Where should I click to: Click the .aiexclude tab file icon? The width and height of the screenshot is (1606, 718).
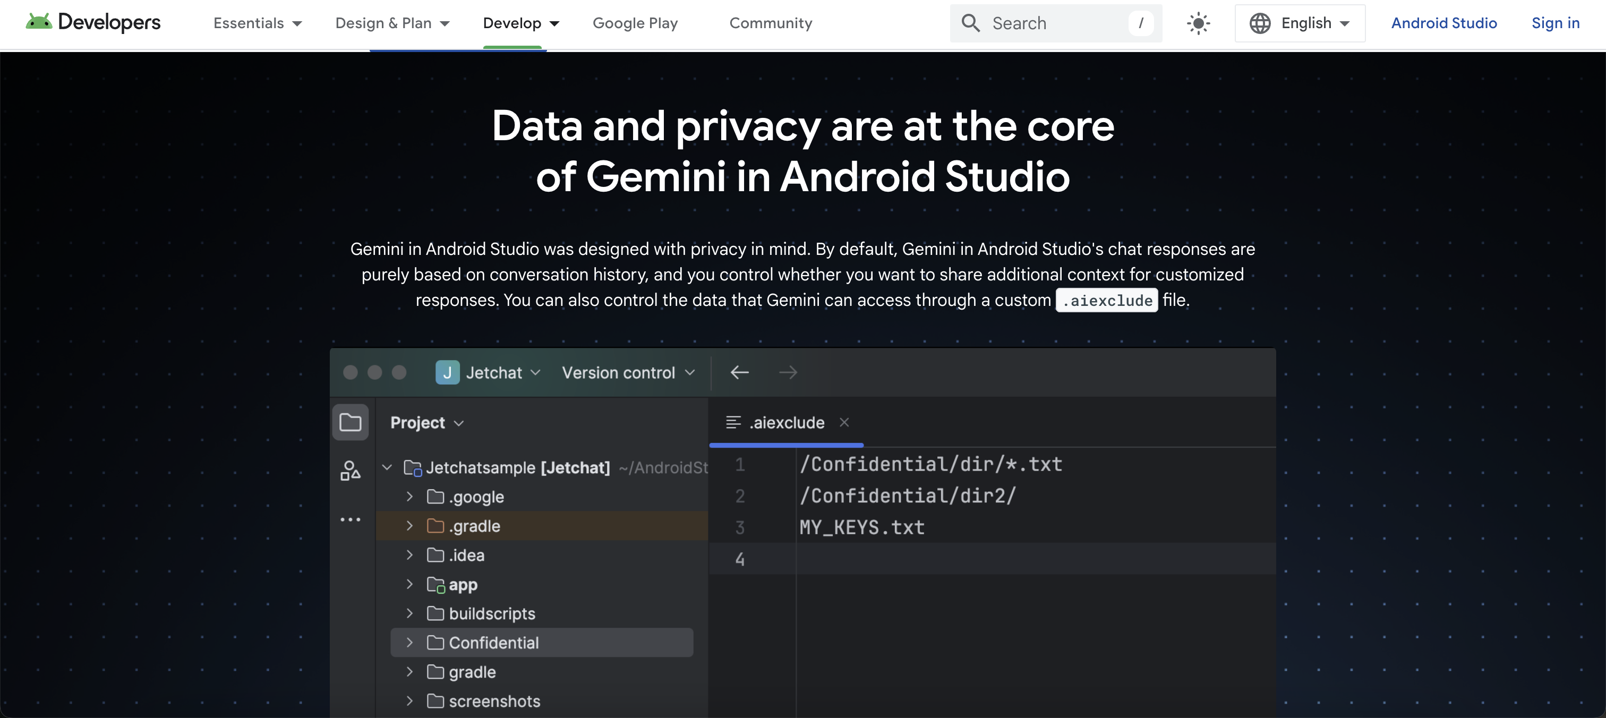tap(733, 423)
